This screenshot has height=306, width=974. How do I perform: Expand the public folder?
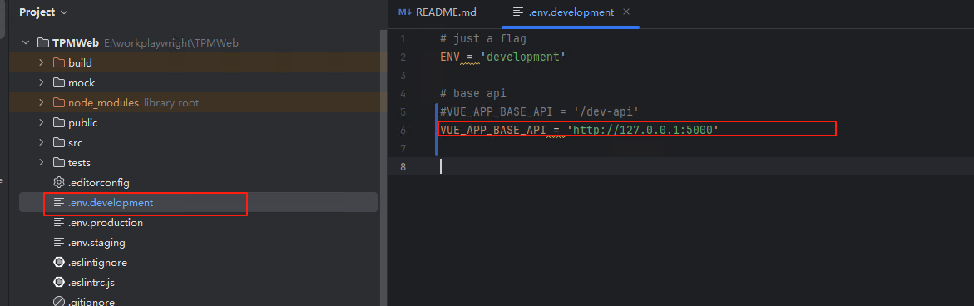[x=41, y=123]
